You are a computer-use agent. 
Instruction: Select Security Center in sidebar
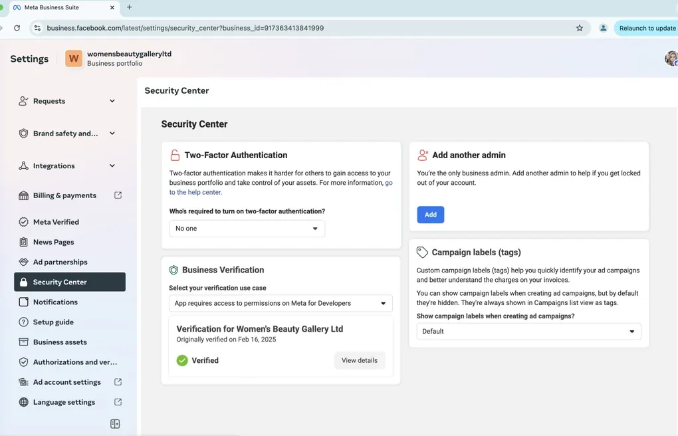point(70,282)
